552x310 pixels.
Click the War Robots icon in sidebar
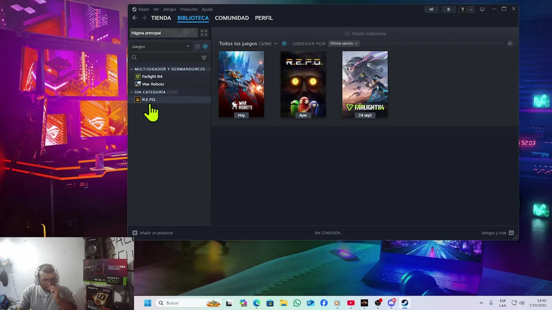[x=138, y=84]
